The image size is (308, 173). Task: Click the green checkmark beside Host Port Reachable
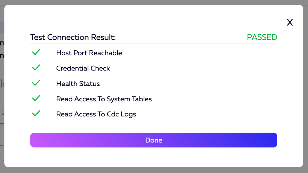click(36, 52)
